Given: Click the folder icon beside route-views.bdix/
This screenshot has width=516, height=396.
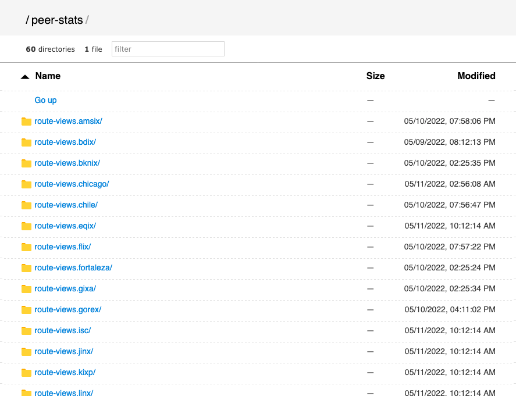Looking at the screenshot, I should (x=26, y=142).
